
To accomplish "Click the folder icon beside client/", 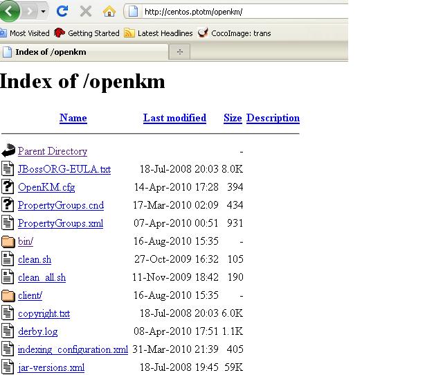I will click(x=8, y=296).
